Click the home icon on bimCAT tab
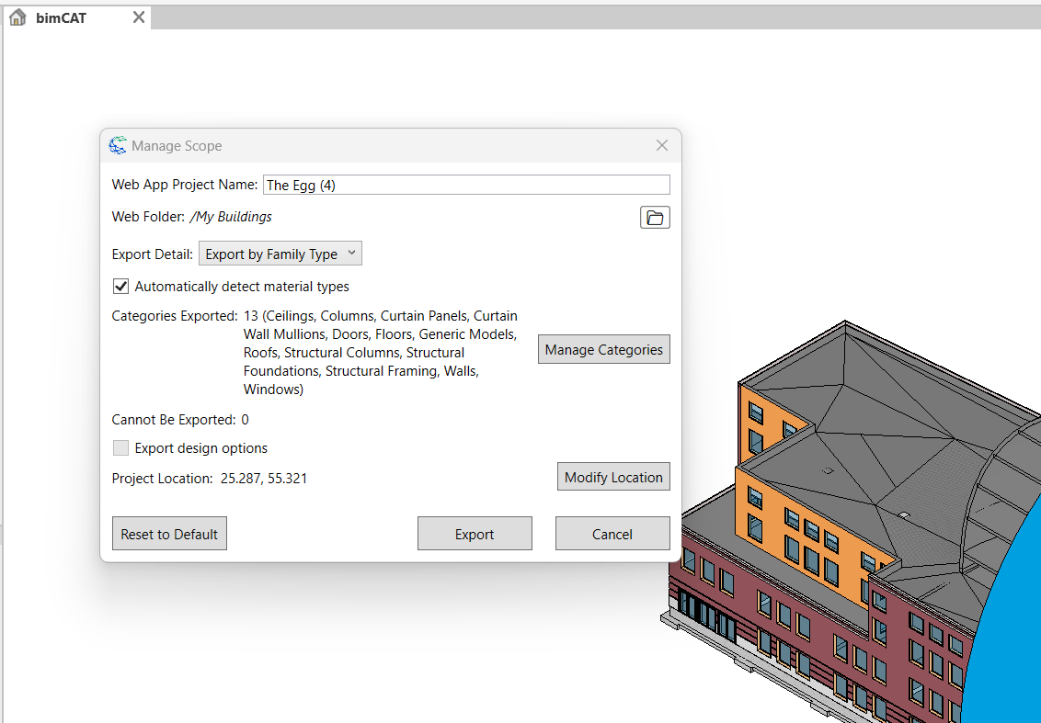This screenshot has width=1041, height=723. (x=17, y=17)
